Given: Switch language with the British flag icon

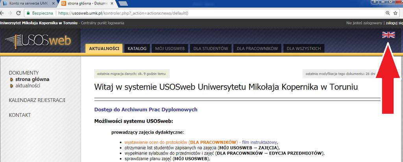Looking at the screenshot, I should coord(388,35).
